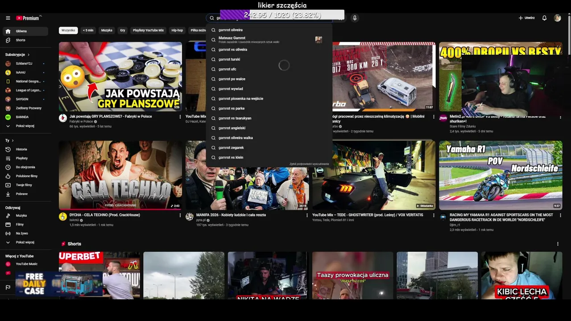The width and height of the screenshot is (571, 321).
Task: Choose suggestion 'gamrot ufc'
Action: (269, 69)
